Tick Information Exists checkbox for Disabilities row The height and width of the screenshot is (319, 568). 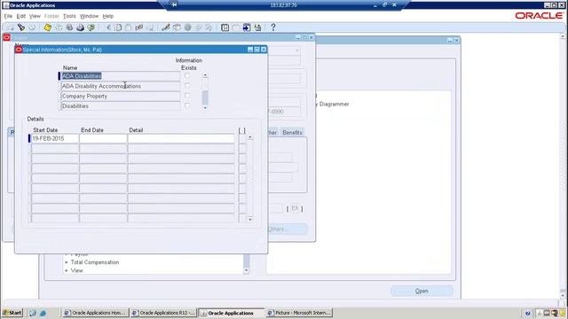(x=187, y=105)
